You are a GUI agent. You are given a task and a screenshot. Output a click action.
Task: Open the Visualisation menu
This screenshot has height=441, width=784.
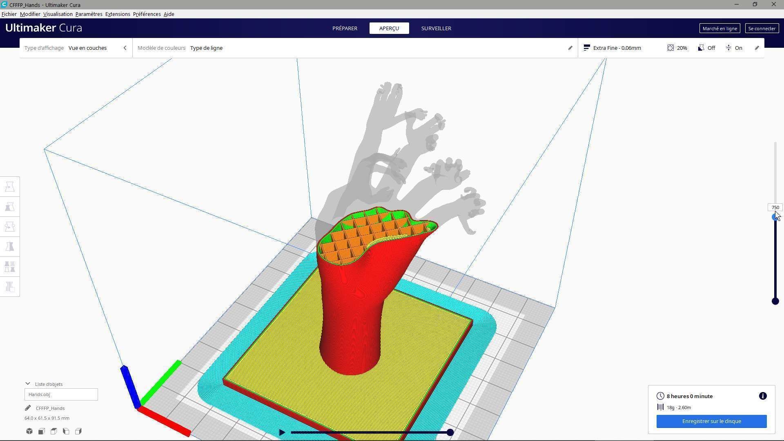(58, 14)
